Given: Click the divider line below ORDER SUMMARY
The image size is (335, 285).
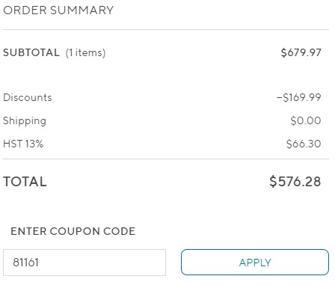Looking at the screenshot, I should [x=166, y=29].
